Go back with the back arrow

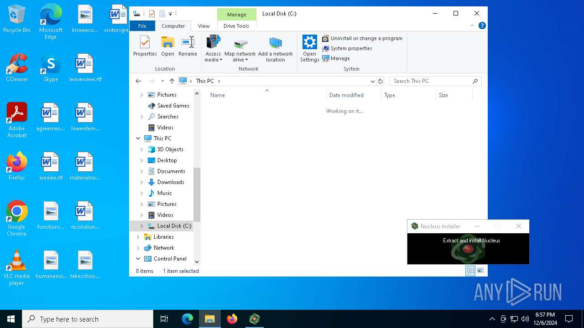139,81
